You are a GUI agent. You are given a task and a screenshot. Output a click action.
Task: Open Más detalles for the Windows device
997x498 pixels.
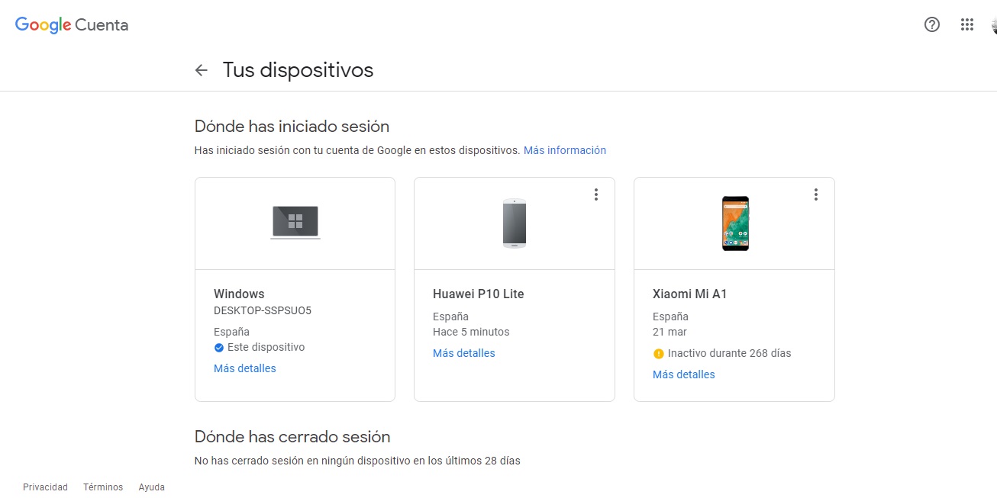pyautogui.click(x=245, y=368)
